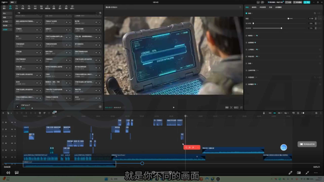Click the play button under the preview player
The image size is (324, 182).
[173, 107]
